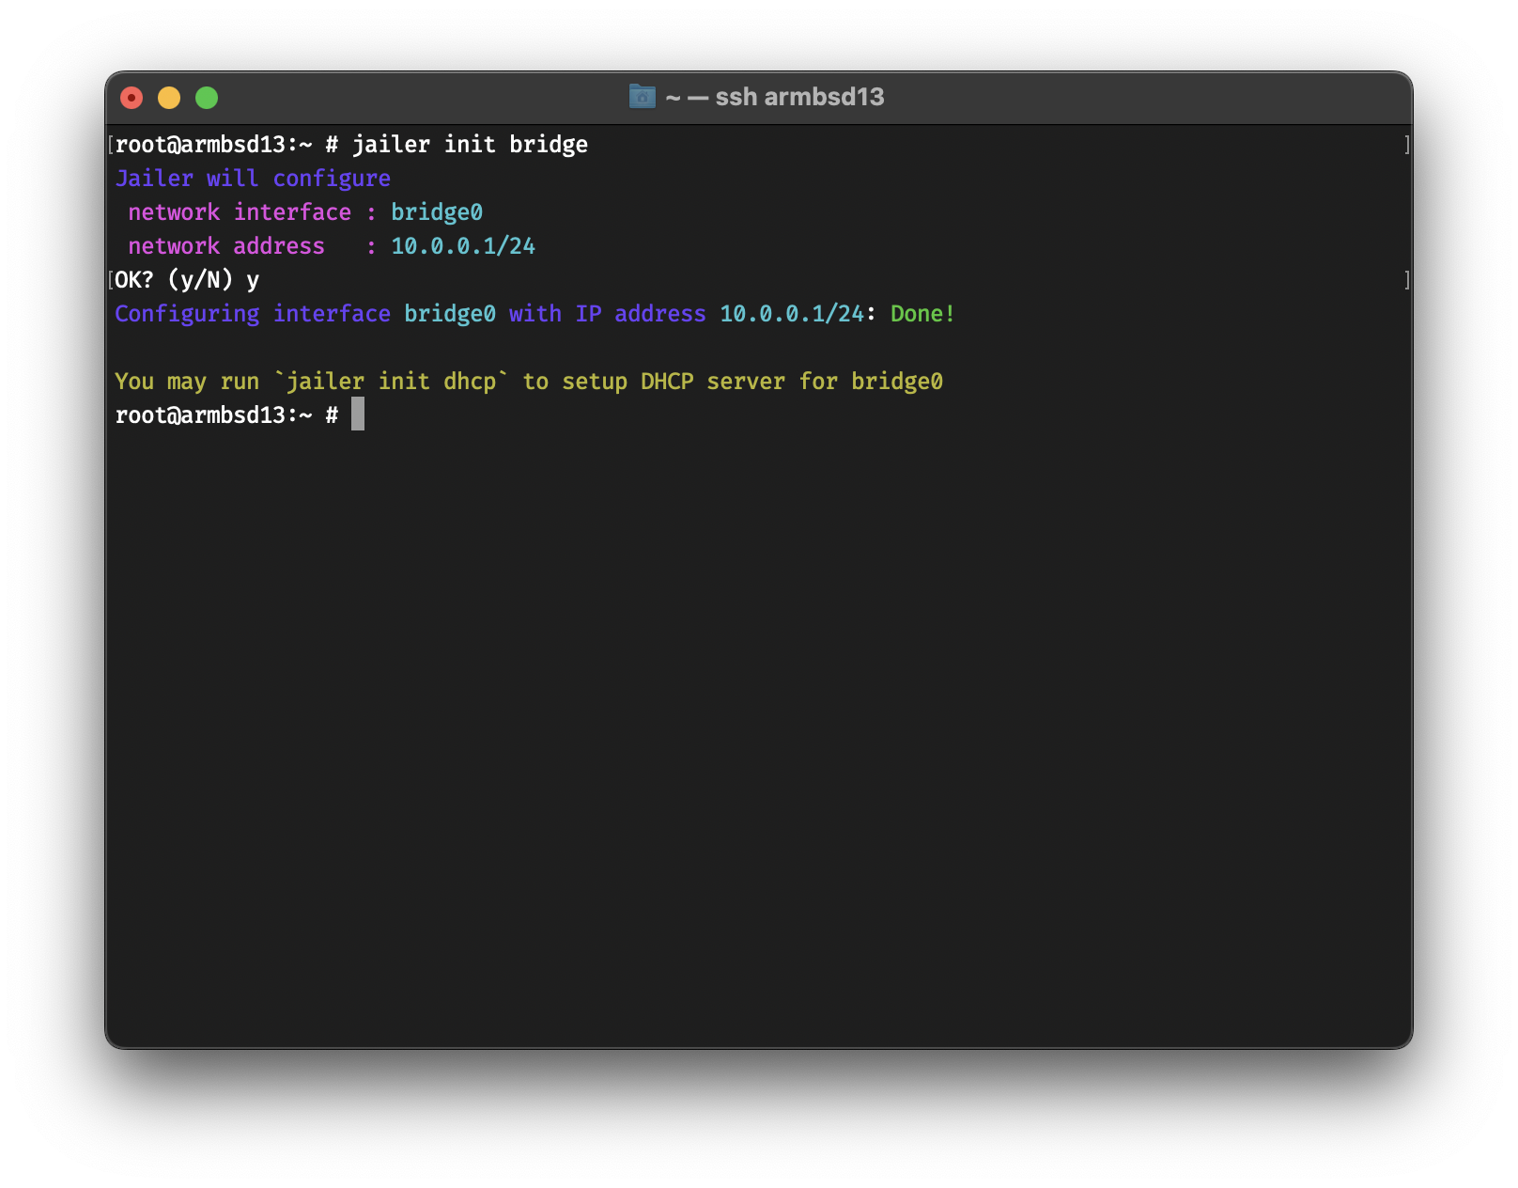The height and width of the screenshot is (1188, 1518).
Task: Click the '10.0.0.1/24' network address value
Action: (x=463, y=246)
